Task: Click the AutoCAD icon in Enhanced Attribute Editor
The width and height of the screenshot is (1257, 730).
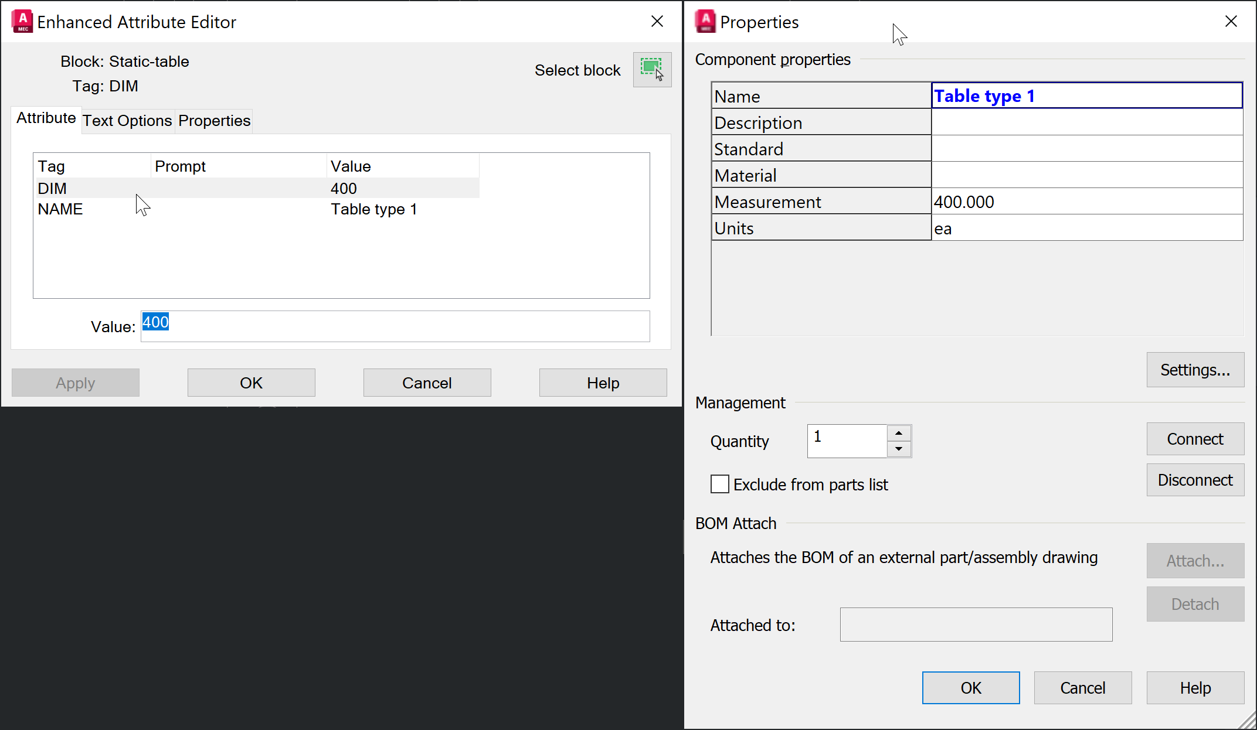Action: [21, 21]
